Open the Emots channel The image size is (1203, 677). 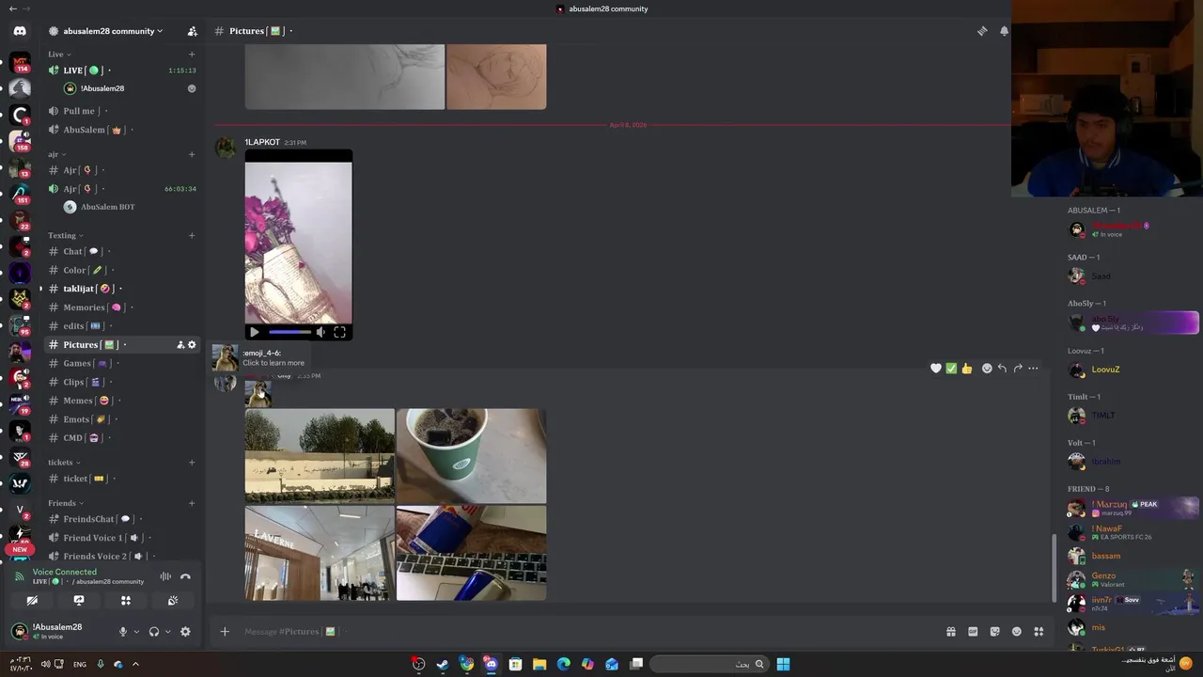(x=122, y=419)
